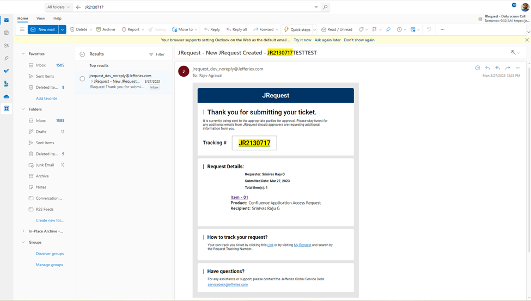The height and width of the screenshot is (301, 531).
Task: Click forward arrow icon in message header
Action: coord(508,68)
